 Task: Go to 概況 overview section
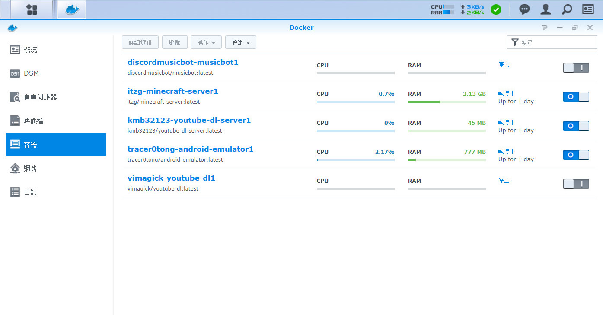[56, 50]
